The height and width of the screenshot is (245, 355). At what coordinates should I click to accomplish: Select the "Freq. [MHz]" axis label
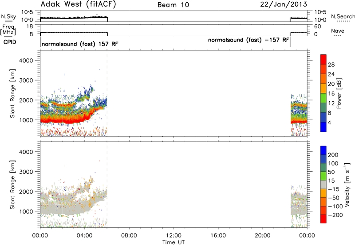pyautogui.click(x=8, y=30)
